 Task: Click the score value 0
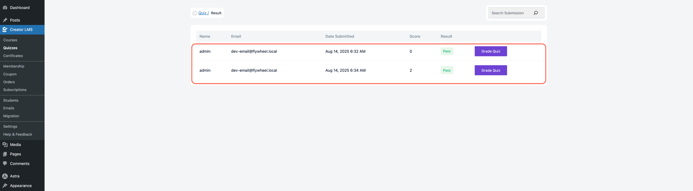pos(411,51)
